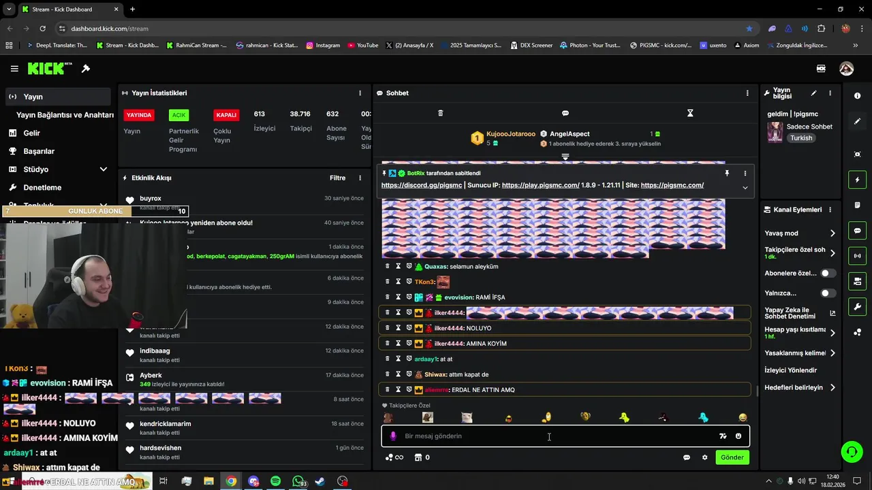Click the speech bubble icon under Sohbet header
Screen dimensions: 872x490
[x=565, y=113]
